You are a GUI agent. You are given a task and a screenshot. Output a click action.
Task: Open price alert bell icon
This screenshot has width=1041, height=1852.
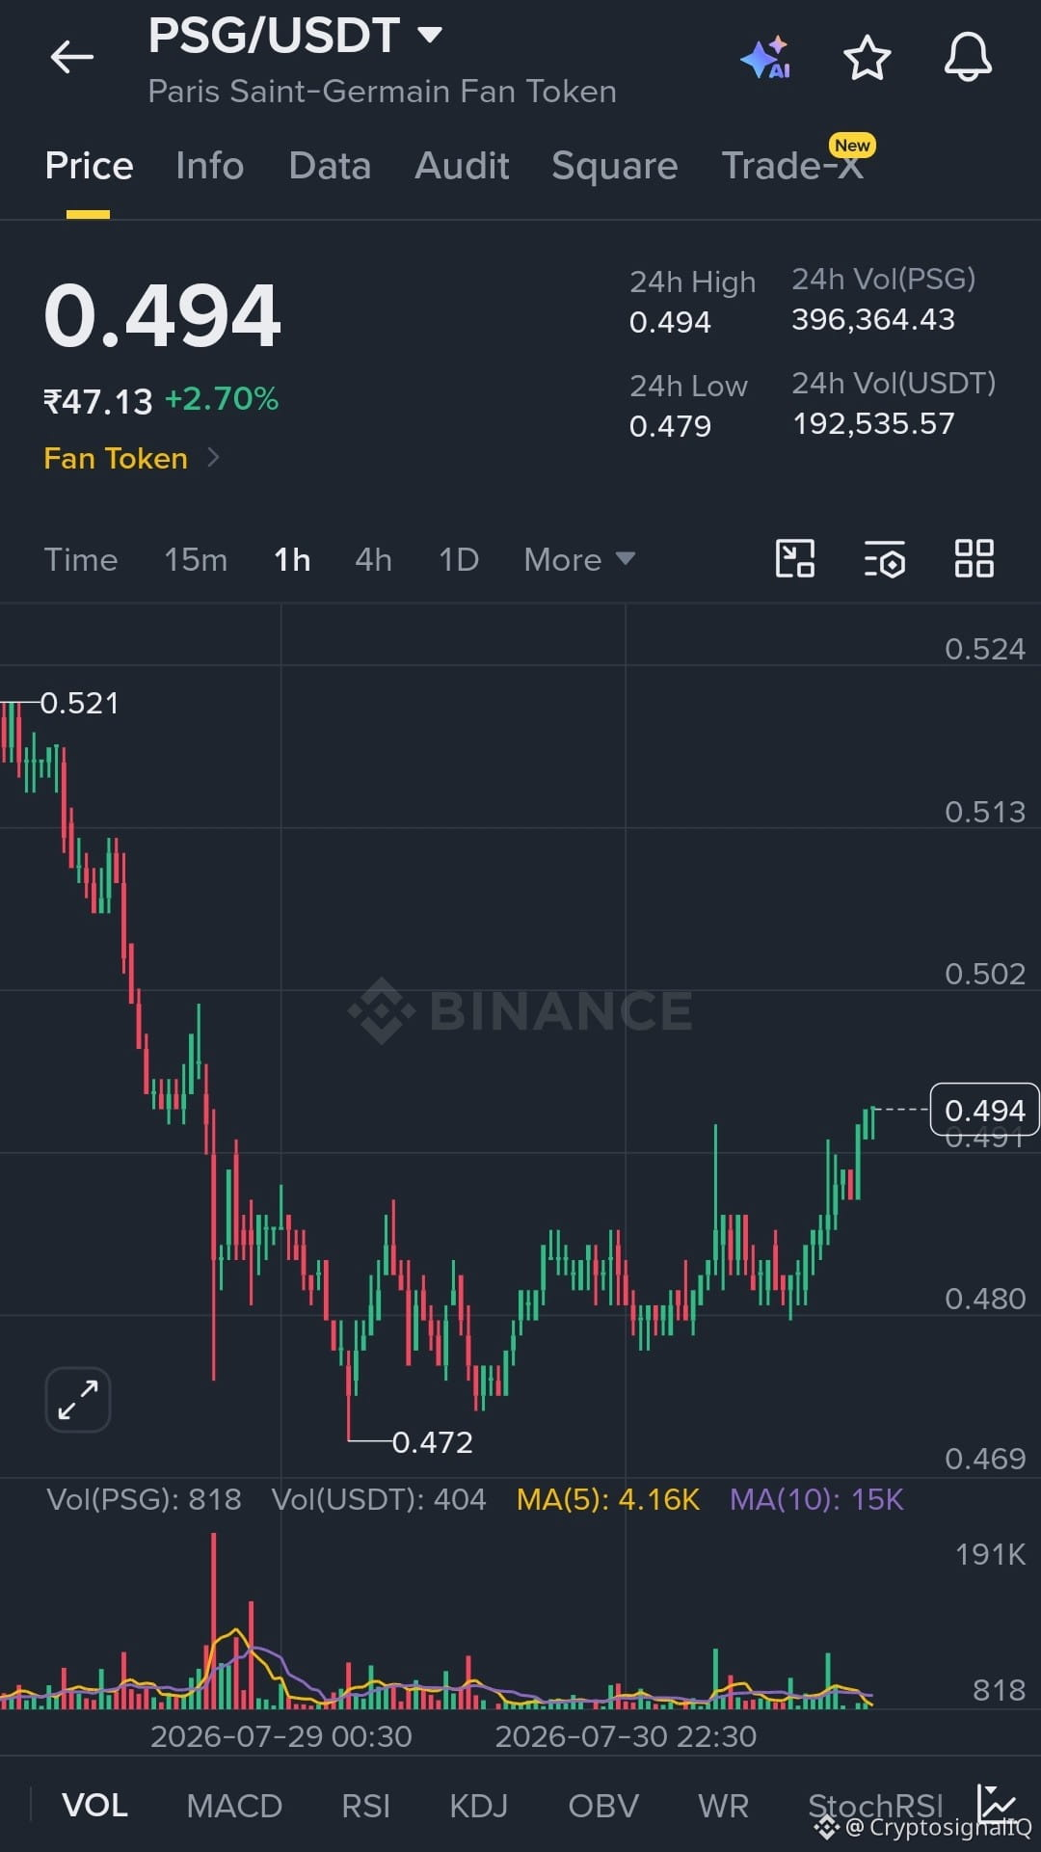[968, 57]
